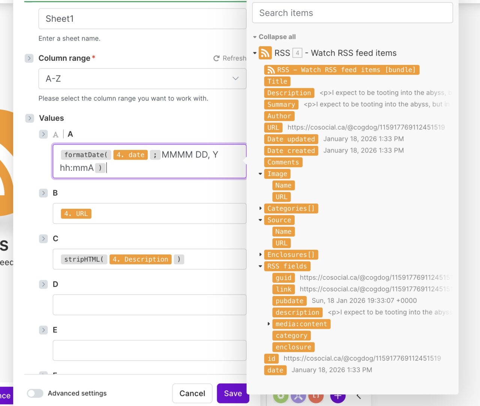Click the Refresh icon for Column range

point(216,58)
